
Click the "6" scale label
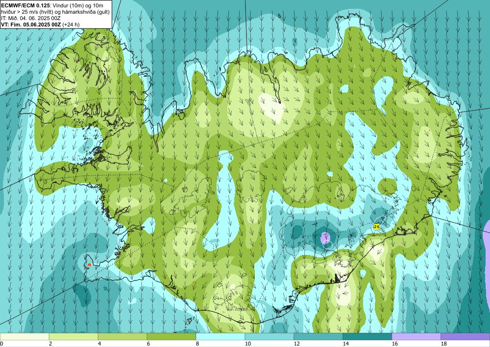point(148,344)
